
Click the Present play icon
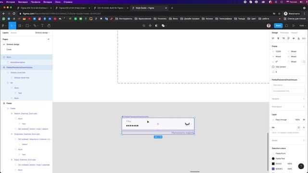click(294, 25)
